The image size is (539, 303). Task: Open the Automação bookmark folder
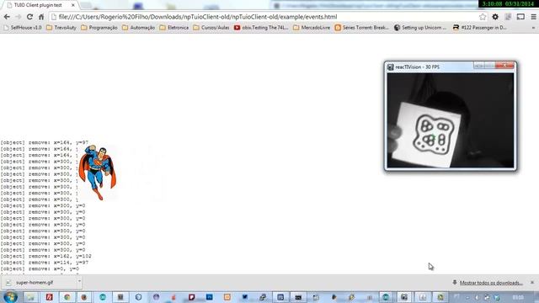(x=138, y=28)
